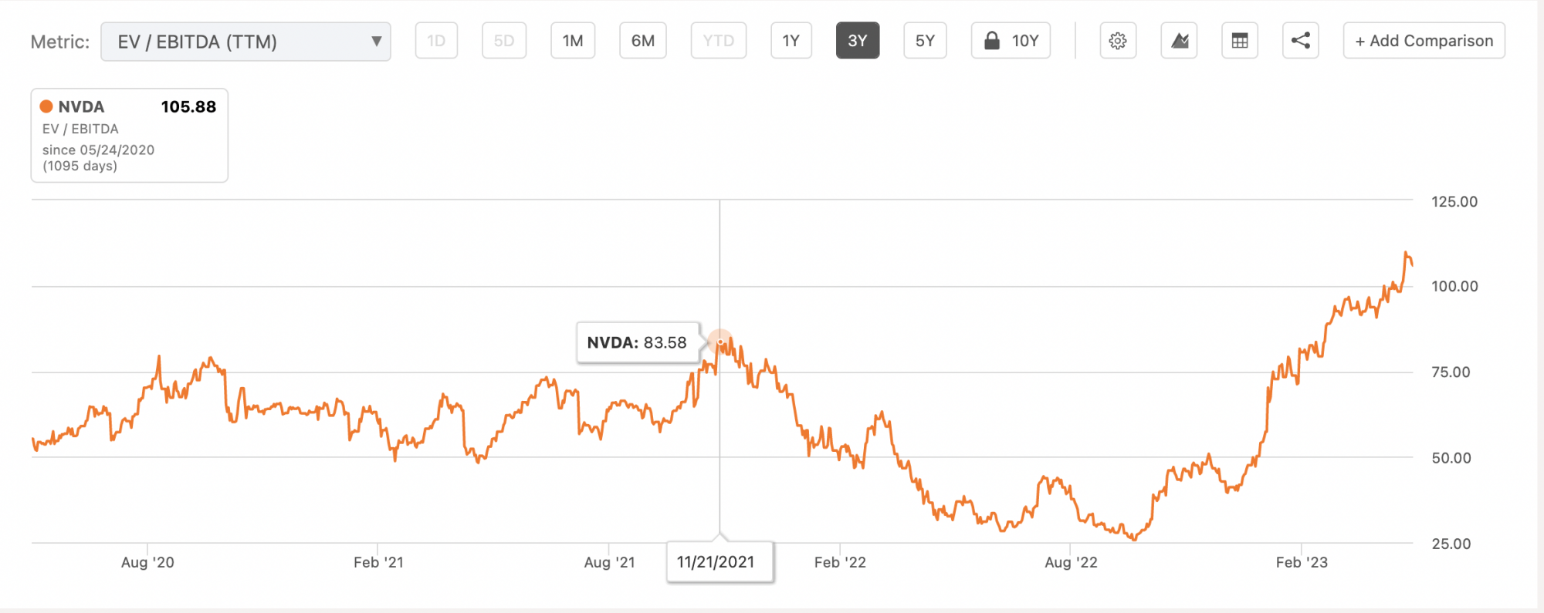Click the lock icon on 10Y

(992, 41)
